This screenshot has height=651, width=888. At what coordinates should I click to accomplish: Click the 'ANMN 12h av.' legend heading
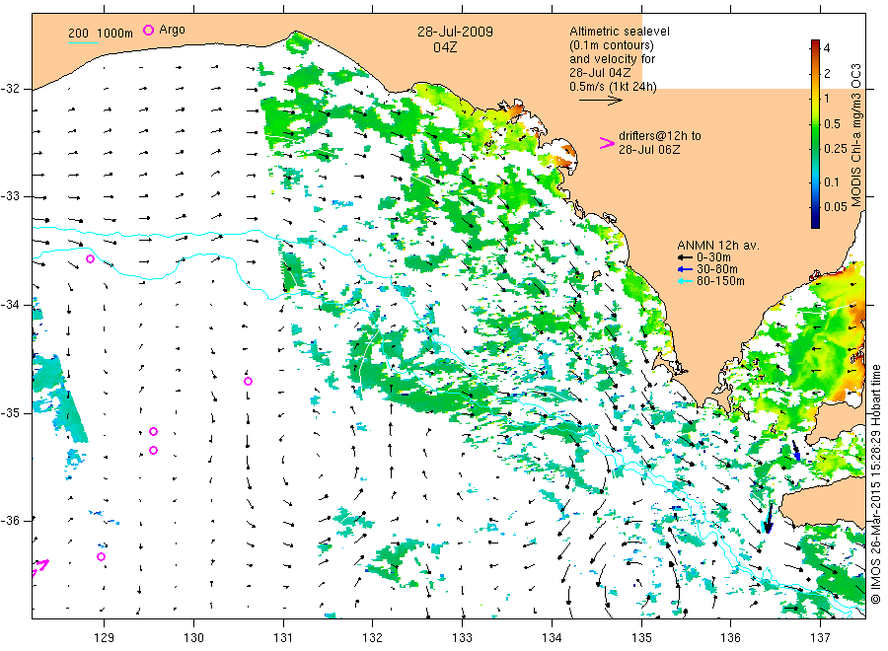tap(718, 246)
